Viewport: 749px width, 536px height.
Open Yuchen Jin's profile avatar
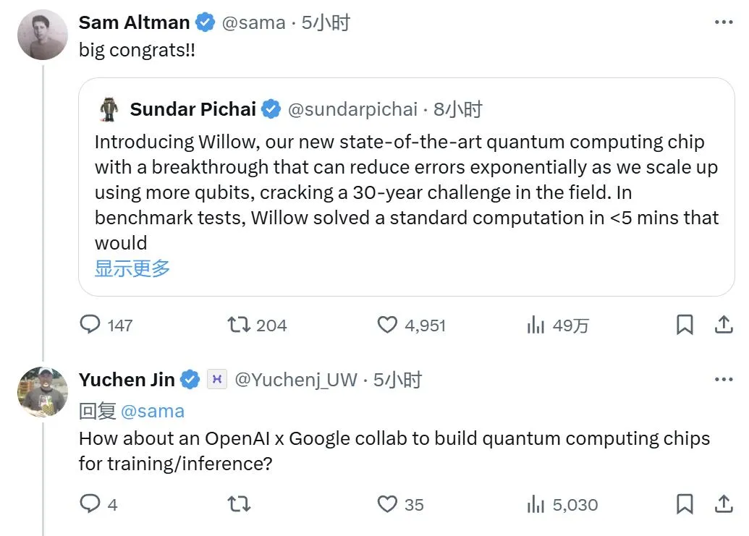(43, 391)
